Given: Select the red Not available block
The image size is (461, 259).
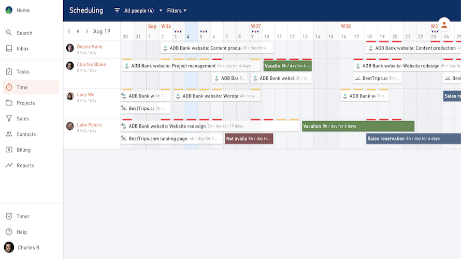Looking at the screenshot, I should coord(249,138).
